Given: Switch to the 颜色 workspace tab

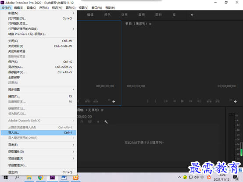Looking at the screenshot, I should click(107, 15).
